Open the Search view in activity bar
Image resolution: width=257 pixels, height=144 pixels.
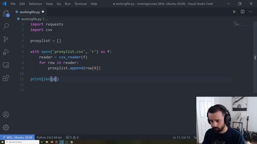(x=6, y=26)
